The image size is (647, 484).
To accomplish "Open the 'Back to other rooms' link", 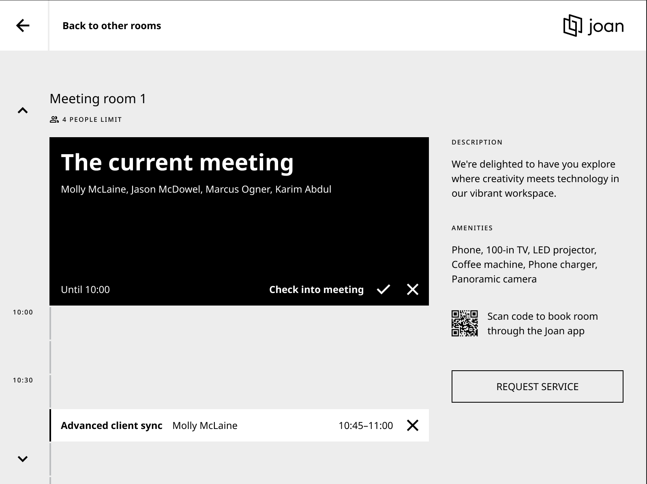I will 111,26.
